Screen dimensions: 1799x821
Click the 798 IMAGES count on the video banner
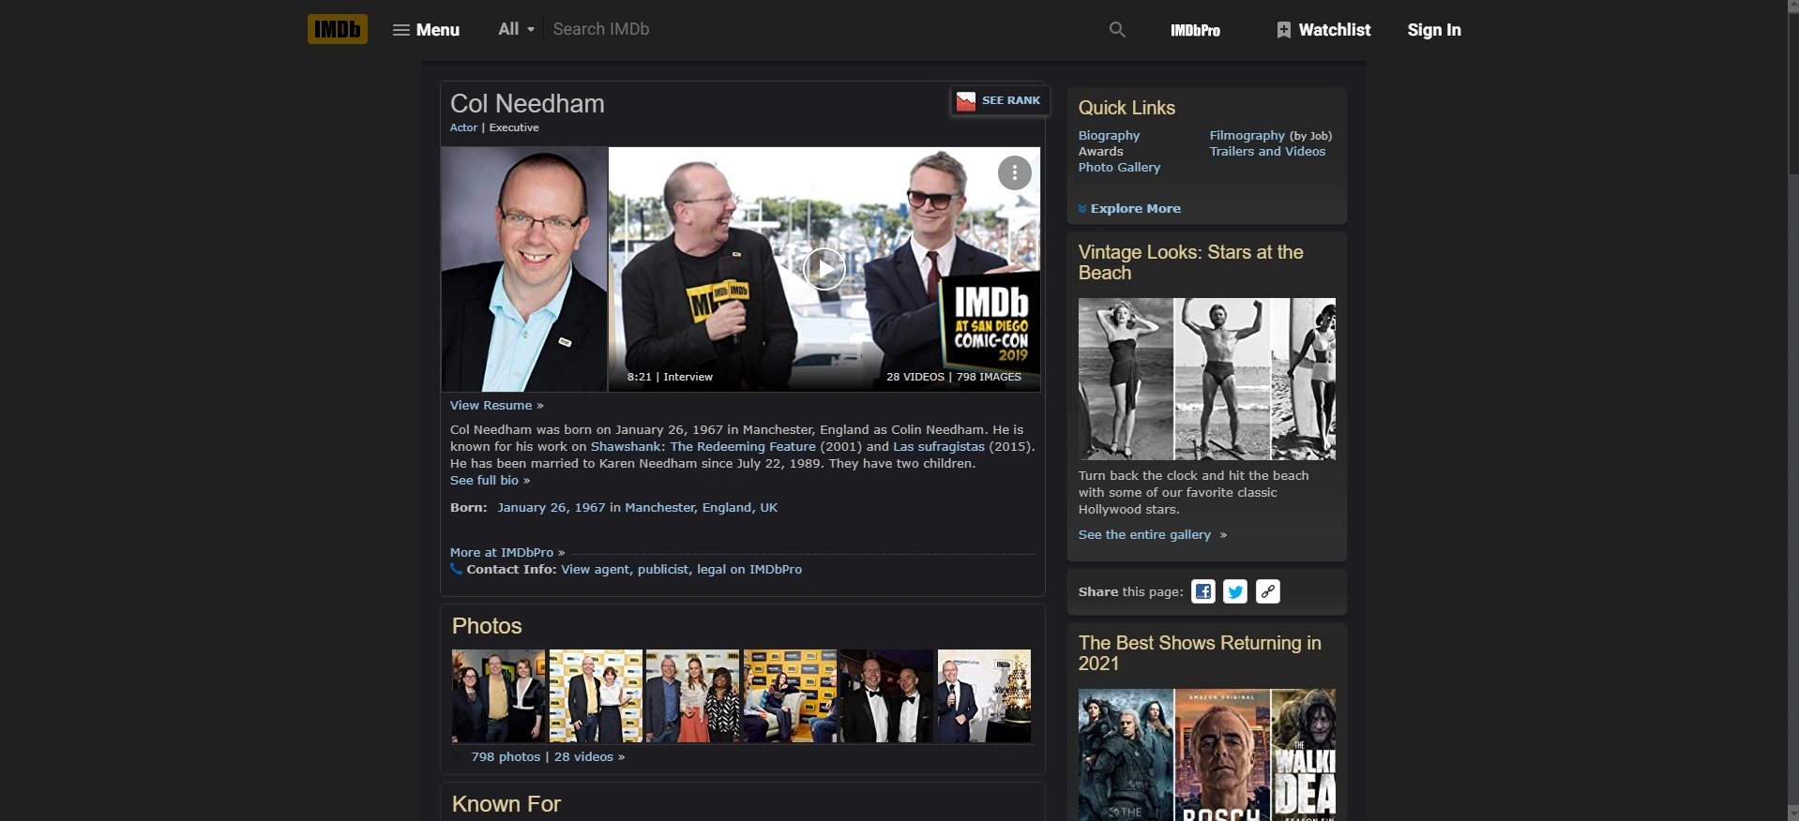[989, 377]
